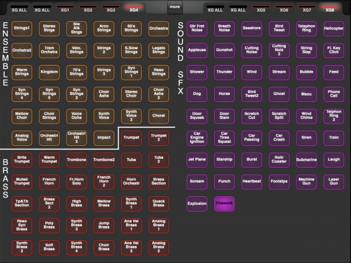Pick the Kingdom voice
Viewport: 351px width, 263px height.
pyautogui.click(x=49, y=72)
